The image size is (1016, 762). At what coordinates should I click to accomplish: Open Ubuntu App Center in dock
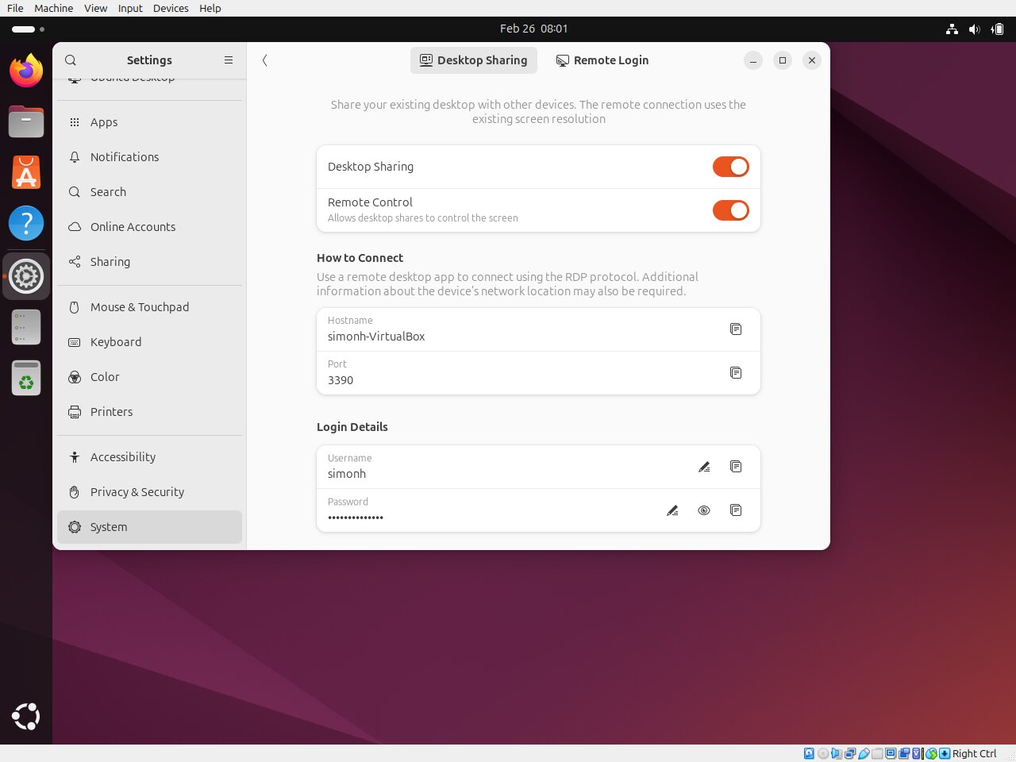[x=26, y=173]
